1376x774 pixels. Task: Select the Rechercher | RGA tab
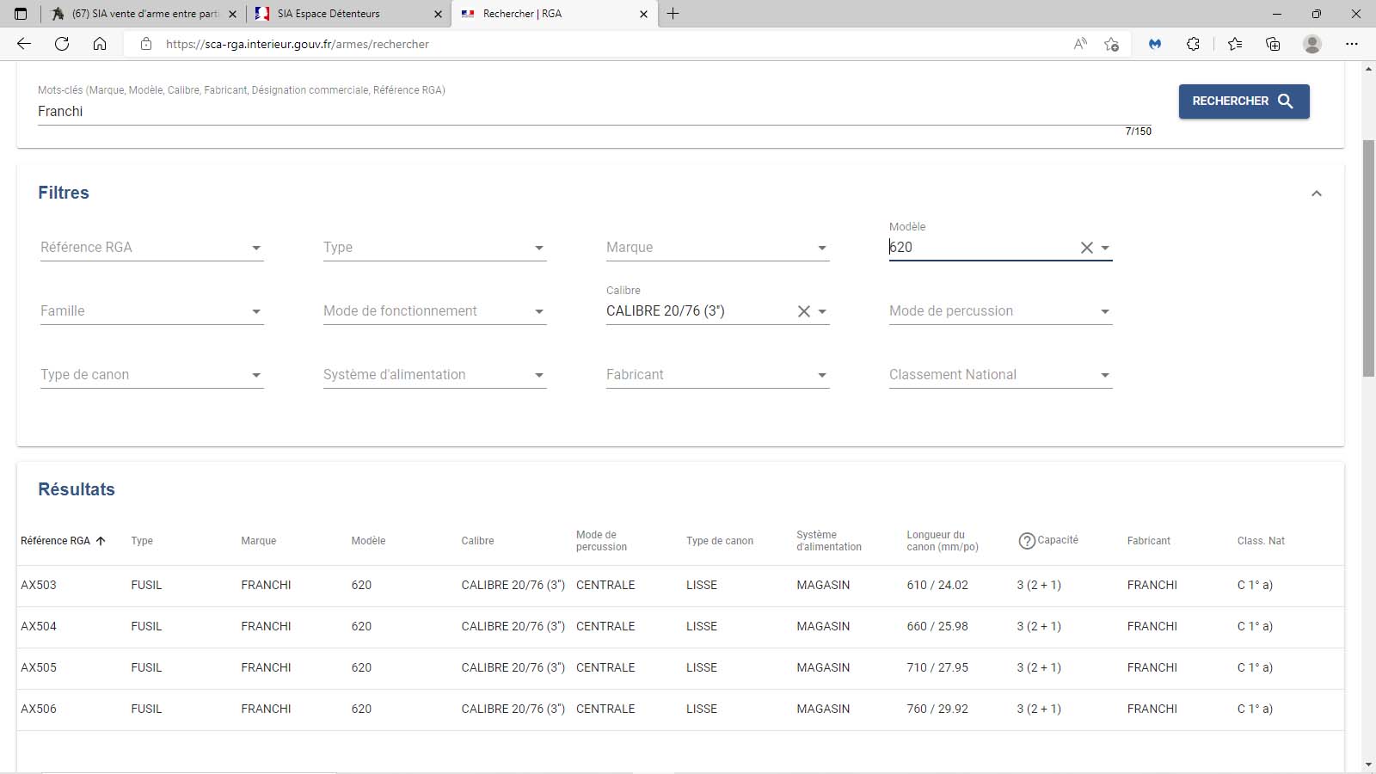click(x=554, y=14)
